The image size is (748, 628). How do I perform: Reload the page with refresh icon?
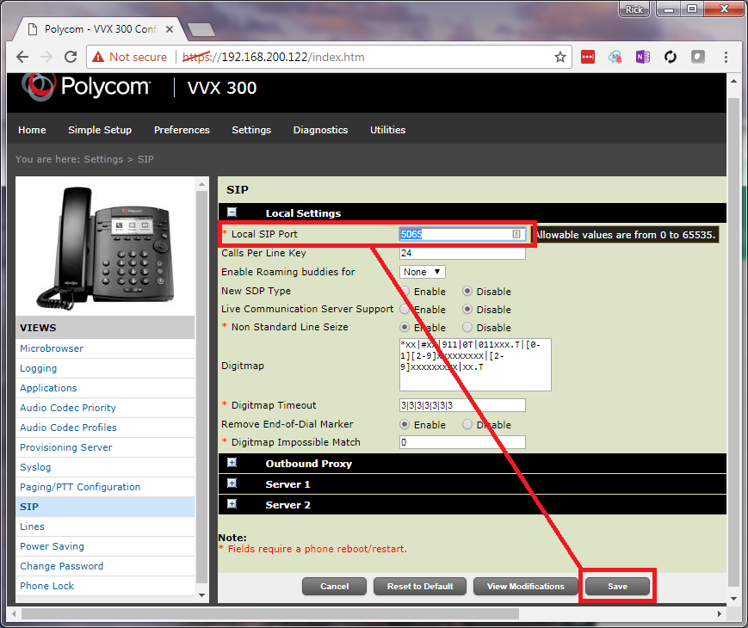[71, 58]
